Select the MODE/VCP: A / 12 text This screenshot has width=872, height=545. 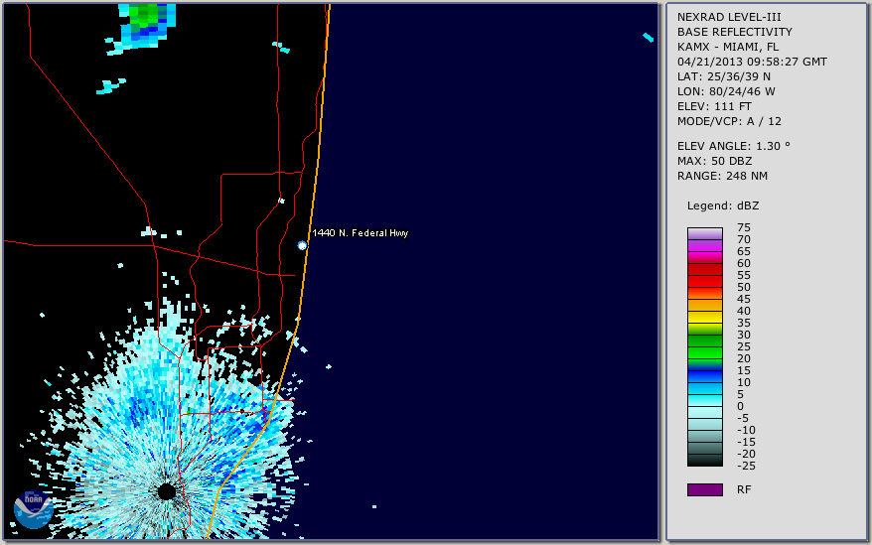coord(729,121)
